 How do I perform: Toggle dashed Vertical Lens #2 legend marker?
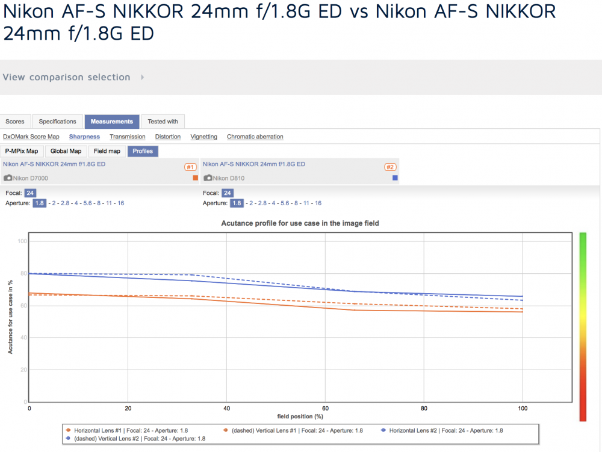pyautogui.click(x=69, y=438)
